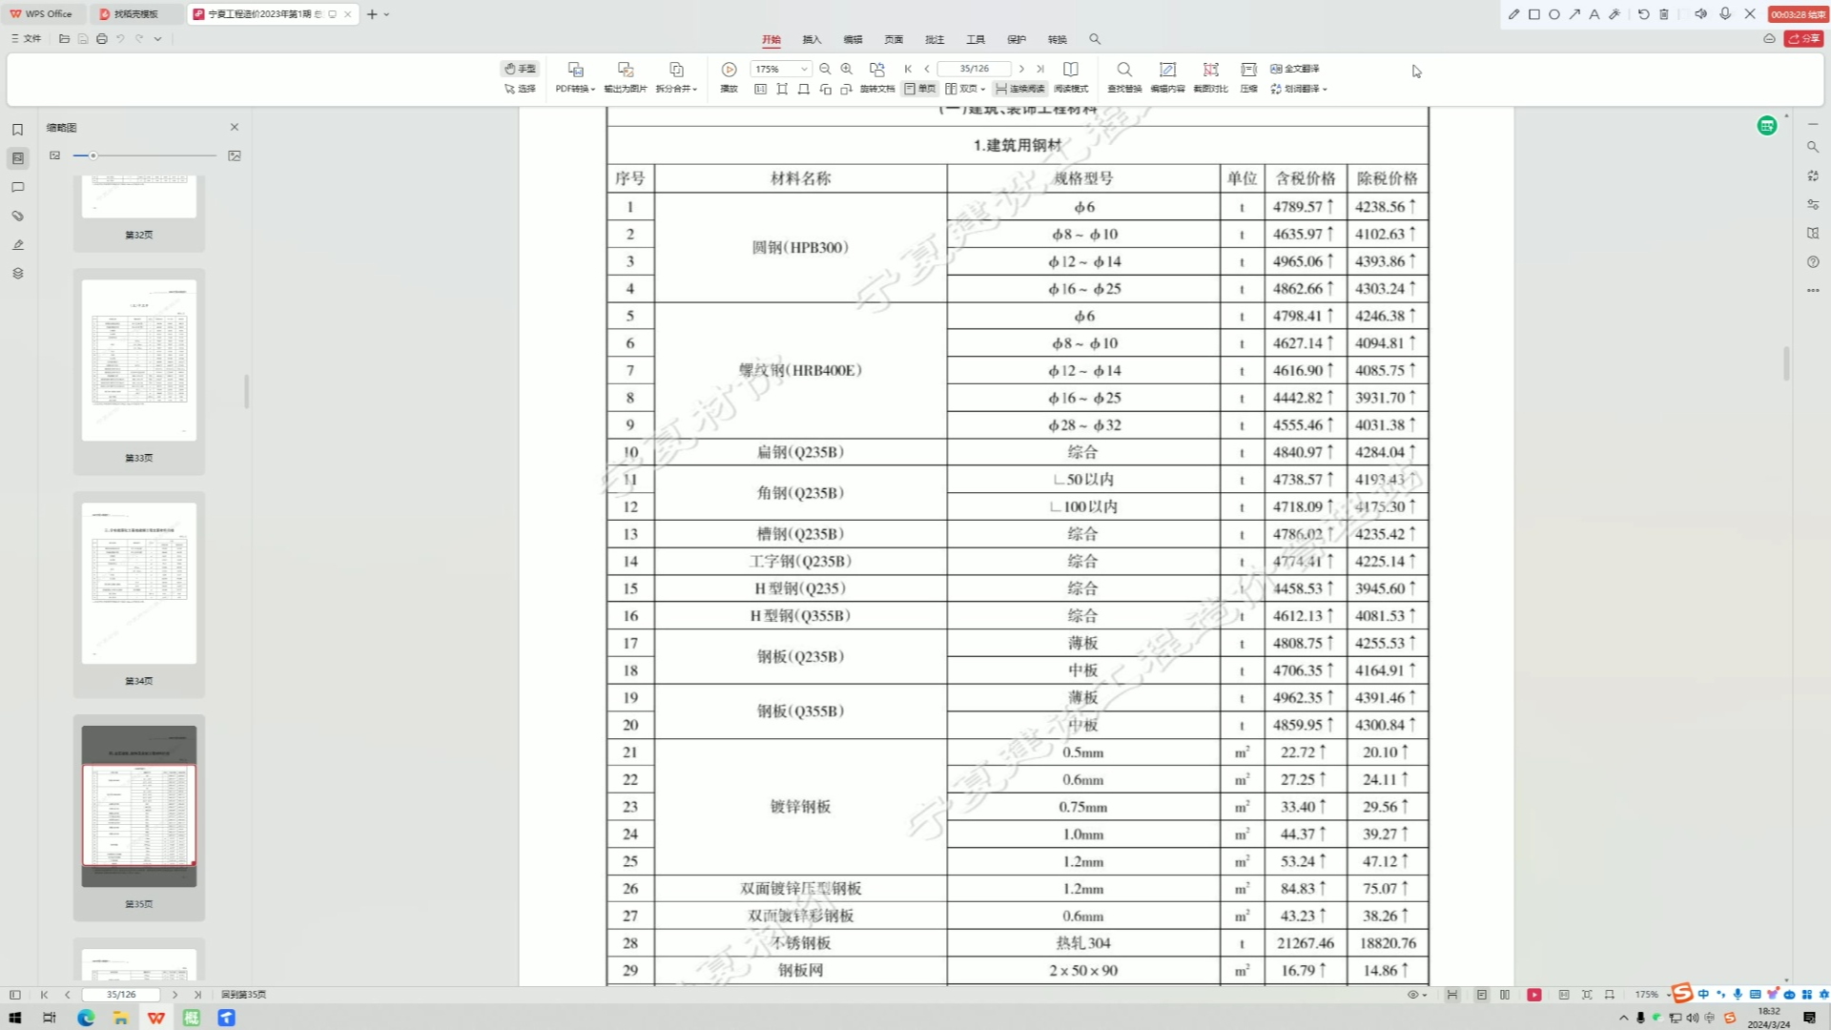Switch to the WPS Office home tab
Image resolution: width=1831 pixels, height=1030 pixels.
41,14
